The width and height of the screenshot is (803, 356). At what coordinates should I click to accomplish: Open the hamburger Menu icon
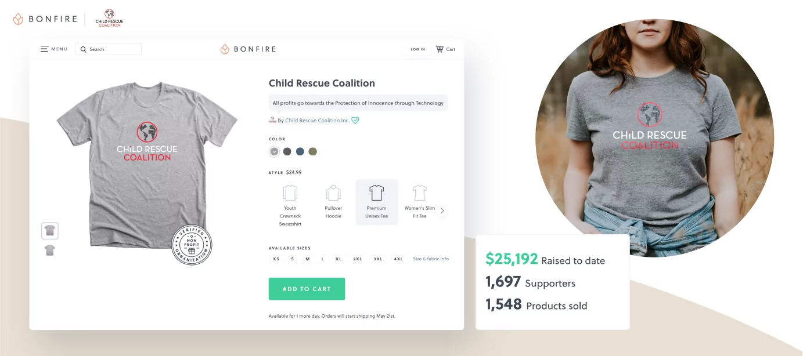coord(44,49)
